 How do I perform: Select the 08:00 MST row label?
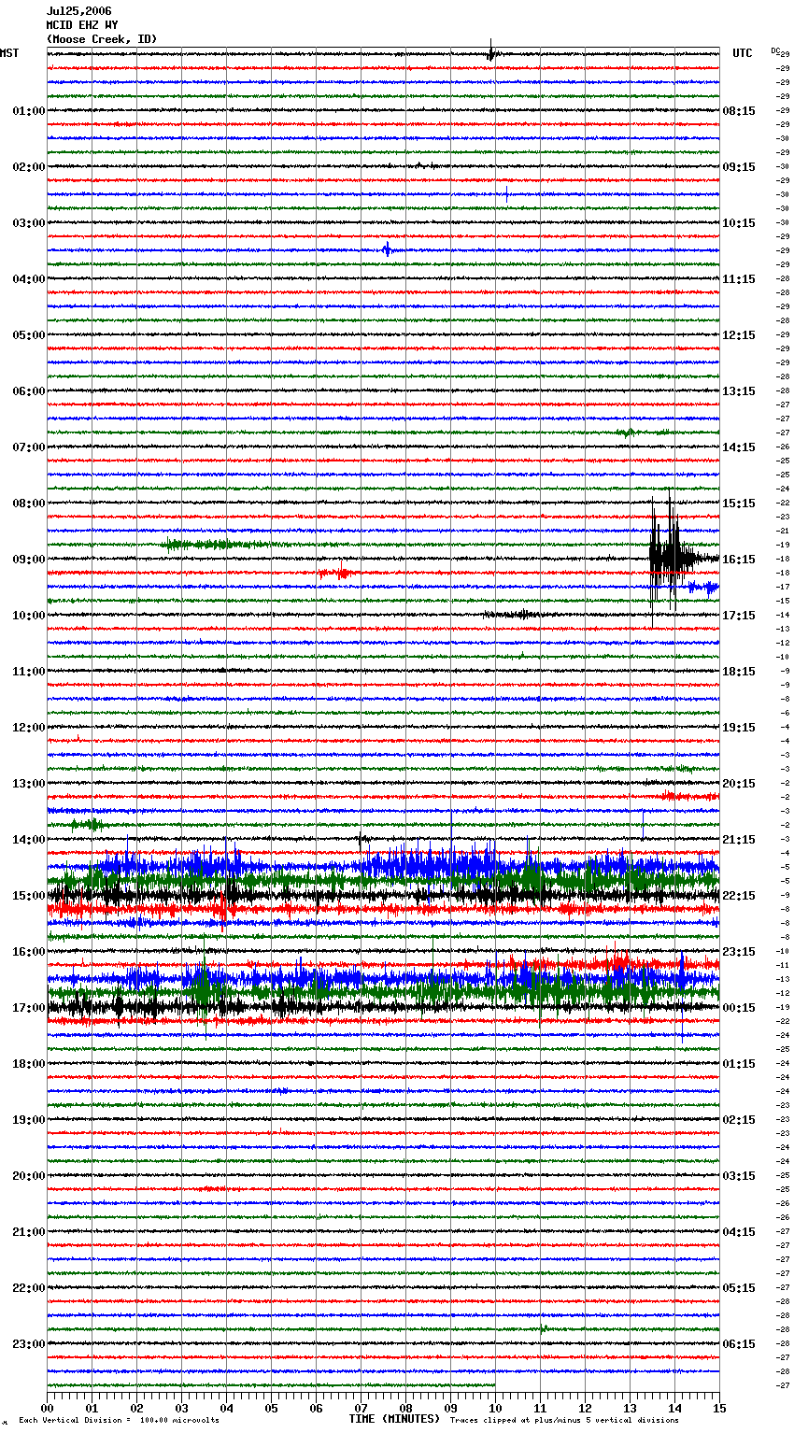click(x=29, y=504)
